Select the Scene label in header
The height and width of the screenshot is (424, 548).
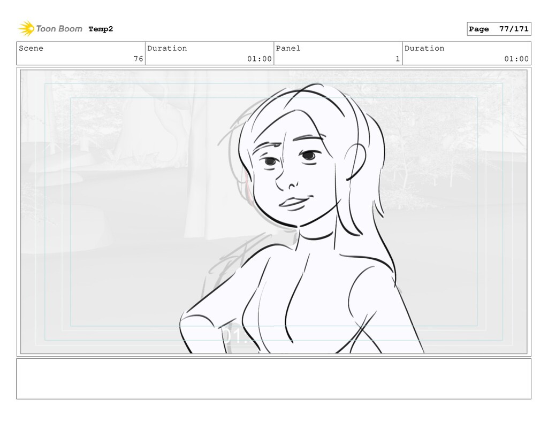click(31, 48)
